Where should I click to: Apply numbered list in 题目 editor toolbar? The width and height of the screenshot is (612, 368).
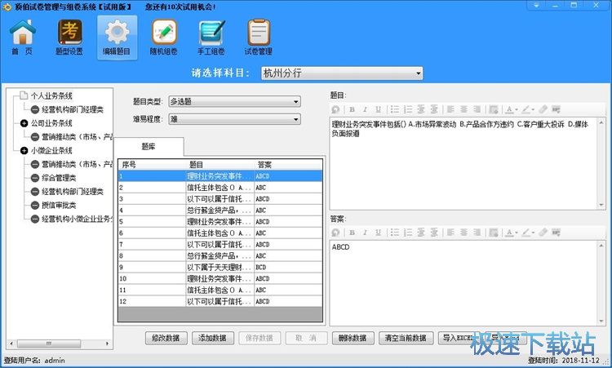(x=408, y=109)
